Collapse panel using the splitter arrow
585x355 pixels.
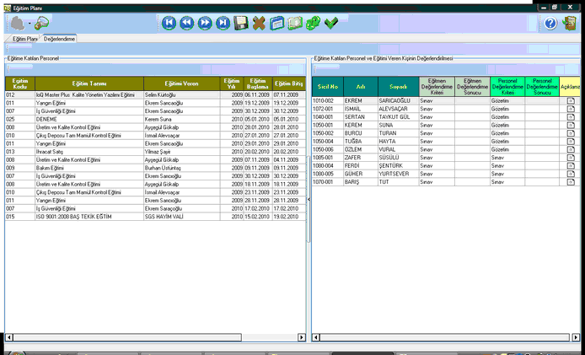tap(309, 199)
